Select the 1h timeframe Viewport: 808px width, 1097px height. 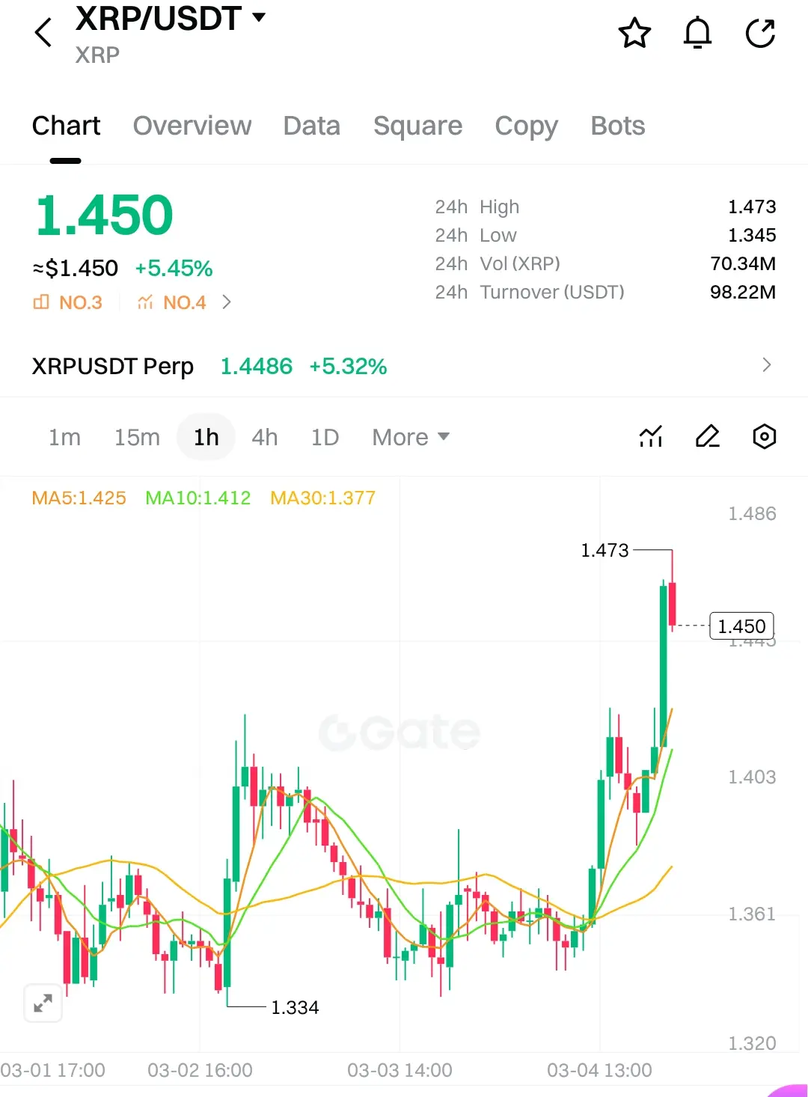coord(206,437)
